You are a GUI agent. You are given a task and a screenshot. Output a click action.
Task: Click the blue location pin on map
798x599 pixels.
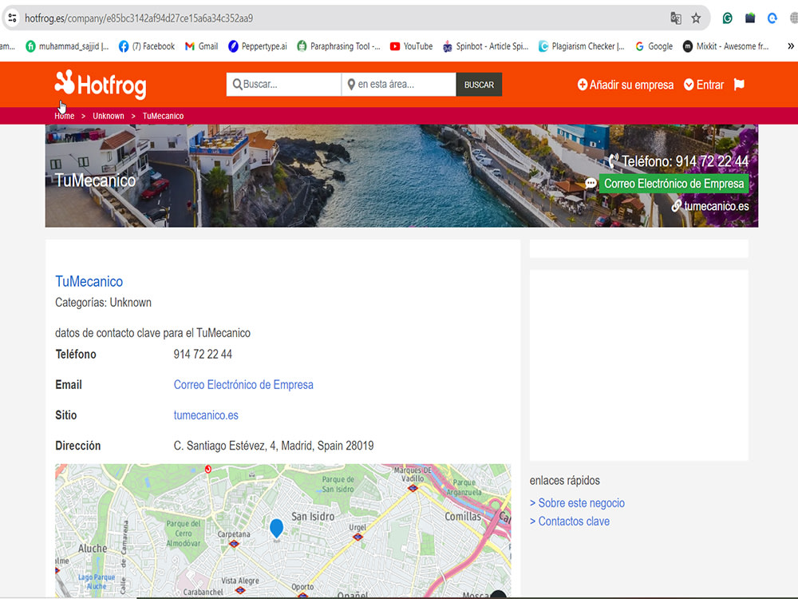[x=276, y=528]
